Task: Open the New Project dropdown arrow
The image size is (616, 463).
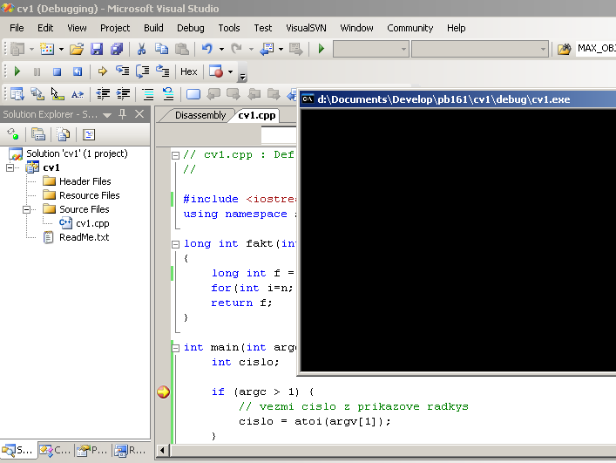Action: click(32, 49)
